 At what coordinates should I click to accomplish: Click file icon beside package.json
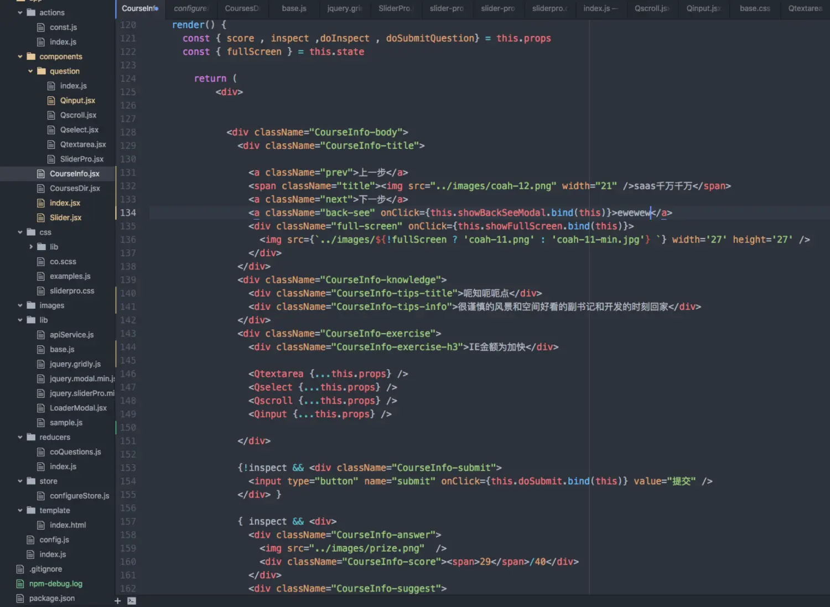coord(20,598)
